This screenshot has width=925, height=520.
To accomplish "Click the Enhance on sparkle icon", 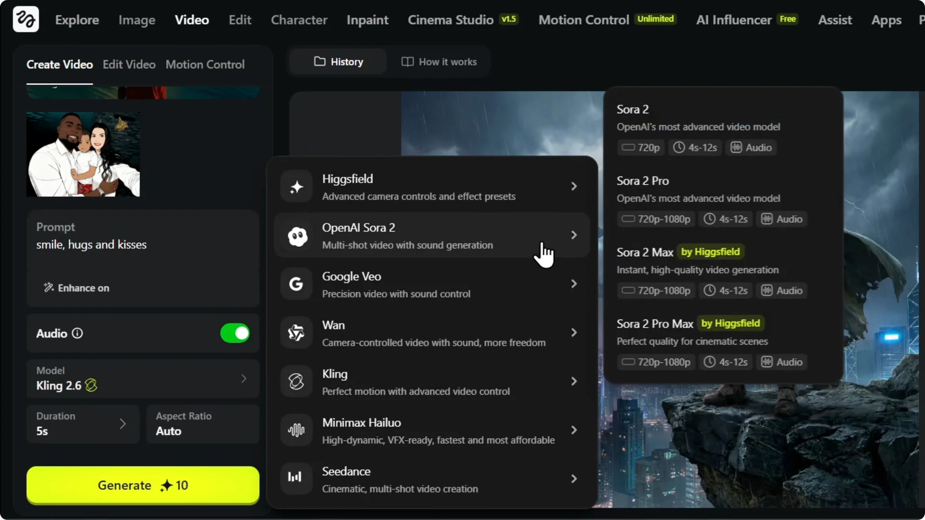I will click(48, 288).
